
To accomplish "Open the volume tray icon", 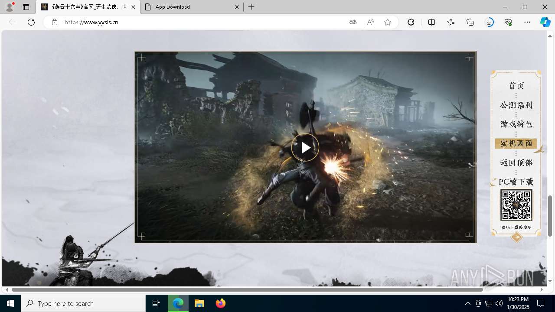I will coord(499,303).
